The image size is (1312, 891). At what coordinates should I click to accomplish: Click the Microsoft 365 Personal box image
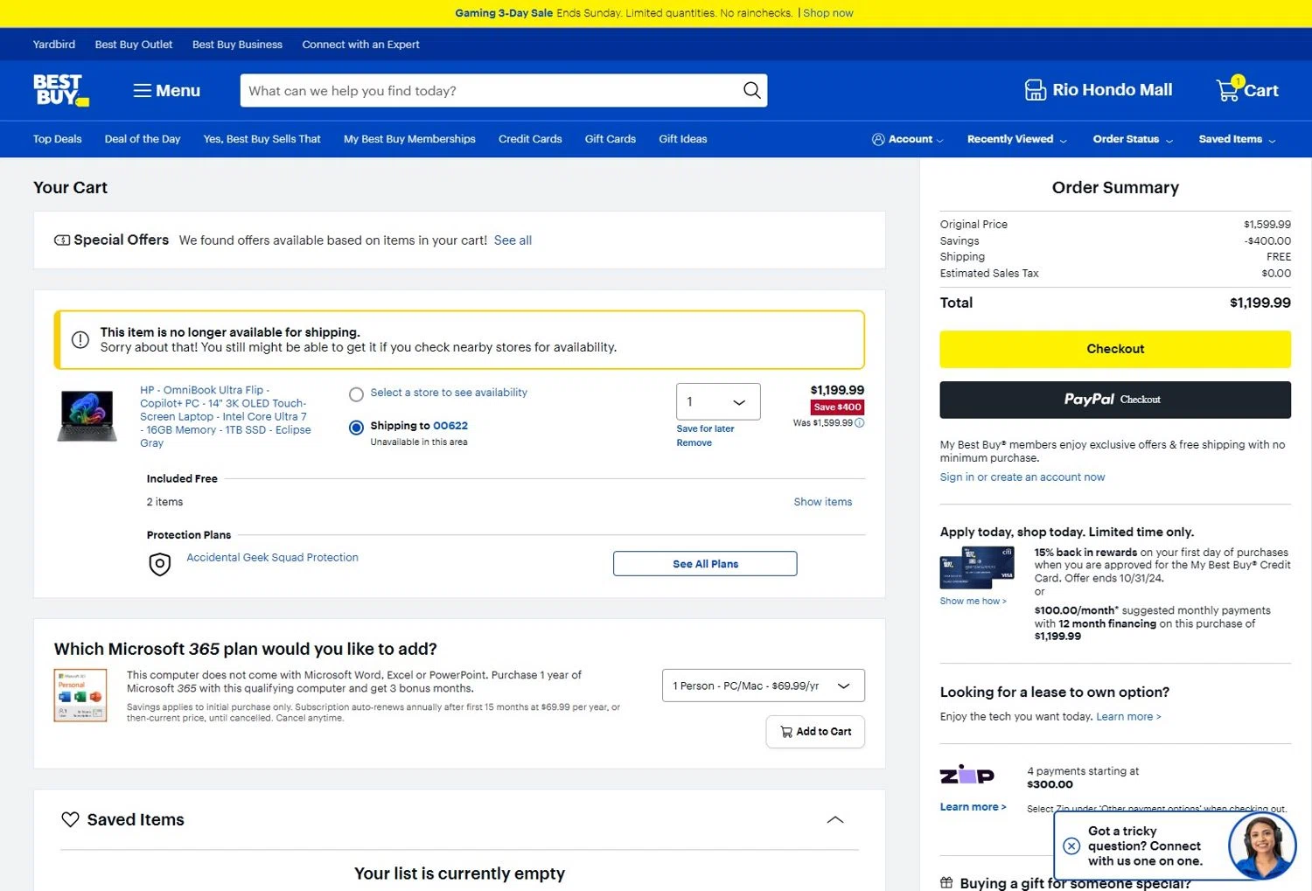(x=80, y=695)
